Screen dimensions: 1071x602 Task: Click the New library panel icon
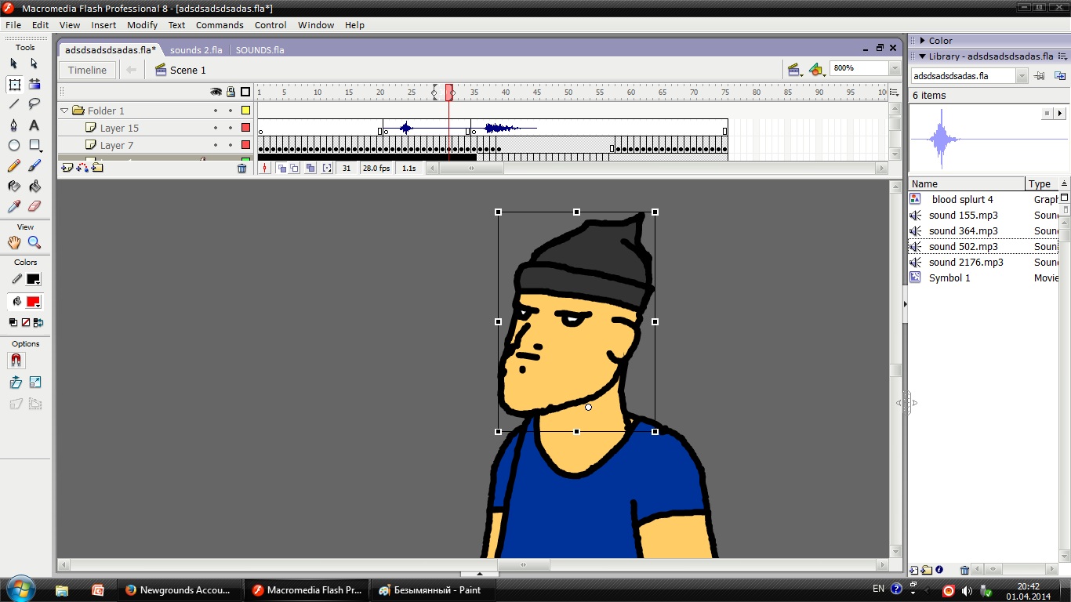(1060, 76)
